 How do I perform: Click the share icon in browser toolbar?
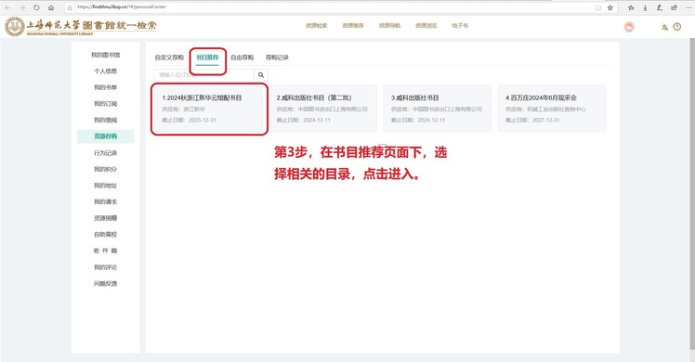675,7
